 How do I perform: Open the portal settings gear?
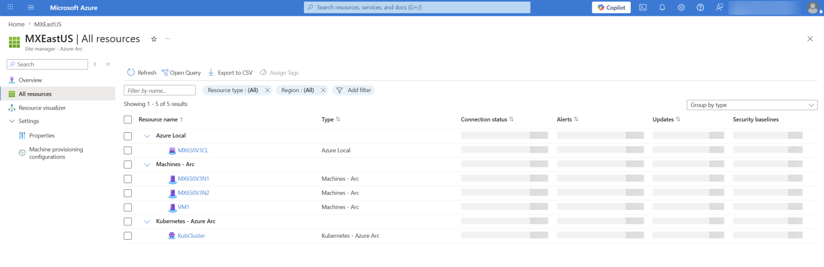[x=681, y=7]
